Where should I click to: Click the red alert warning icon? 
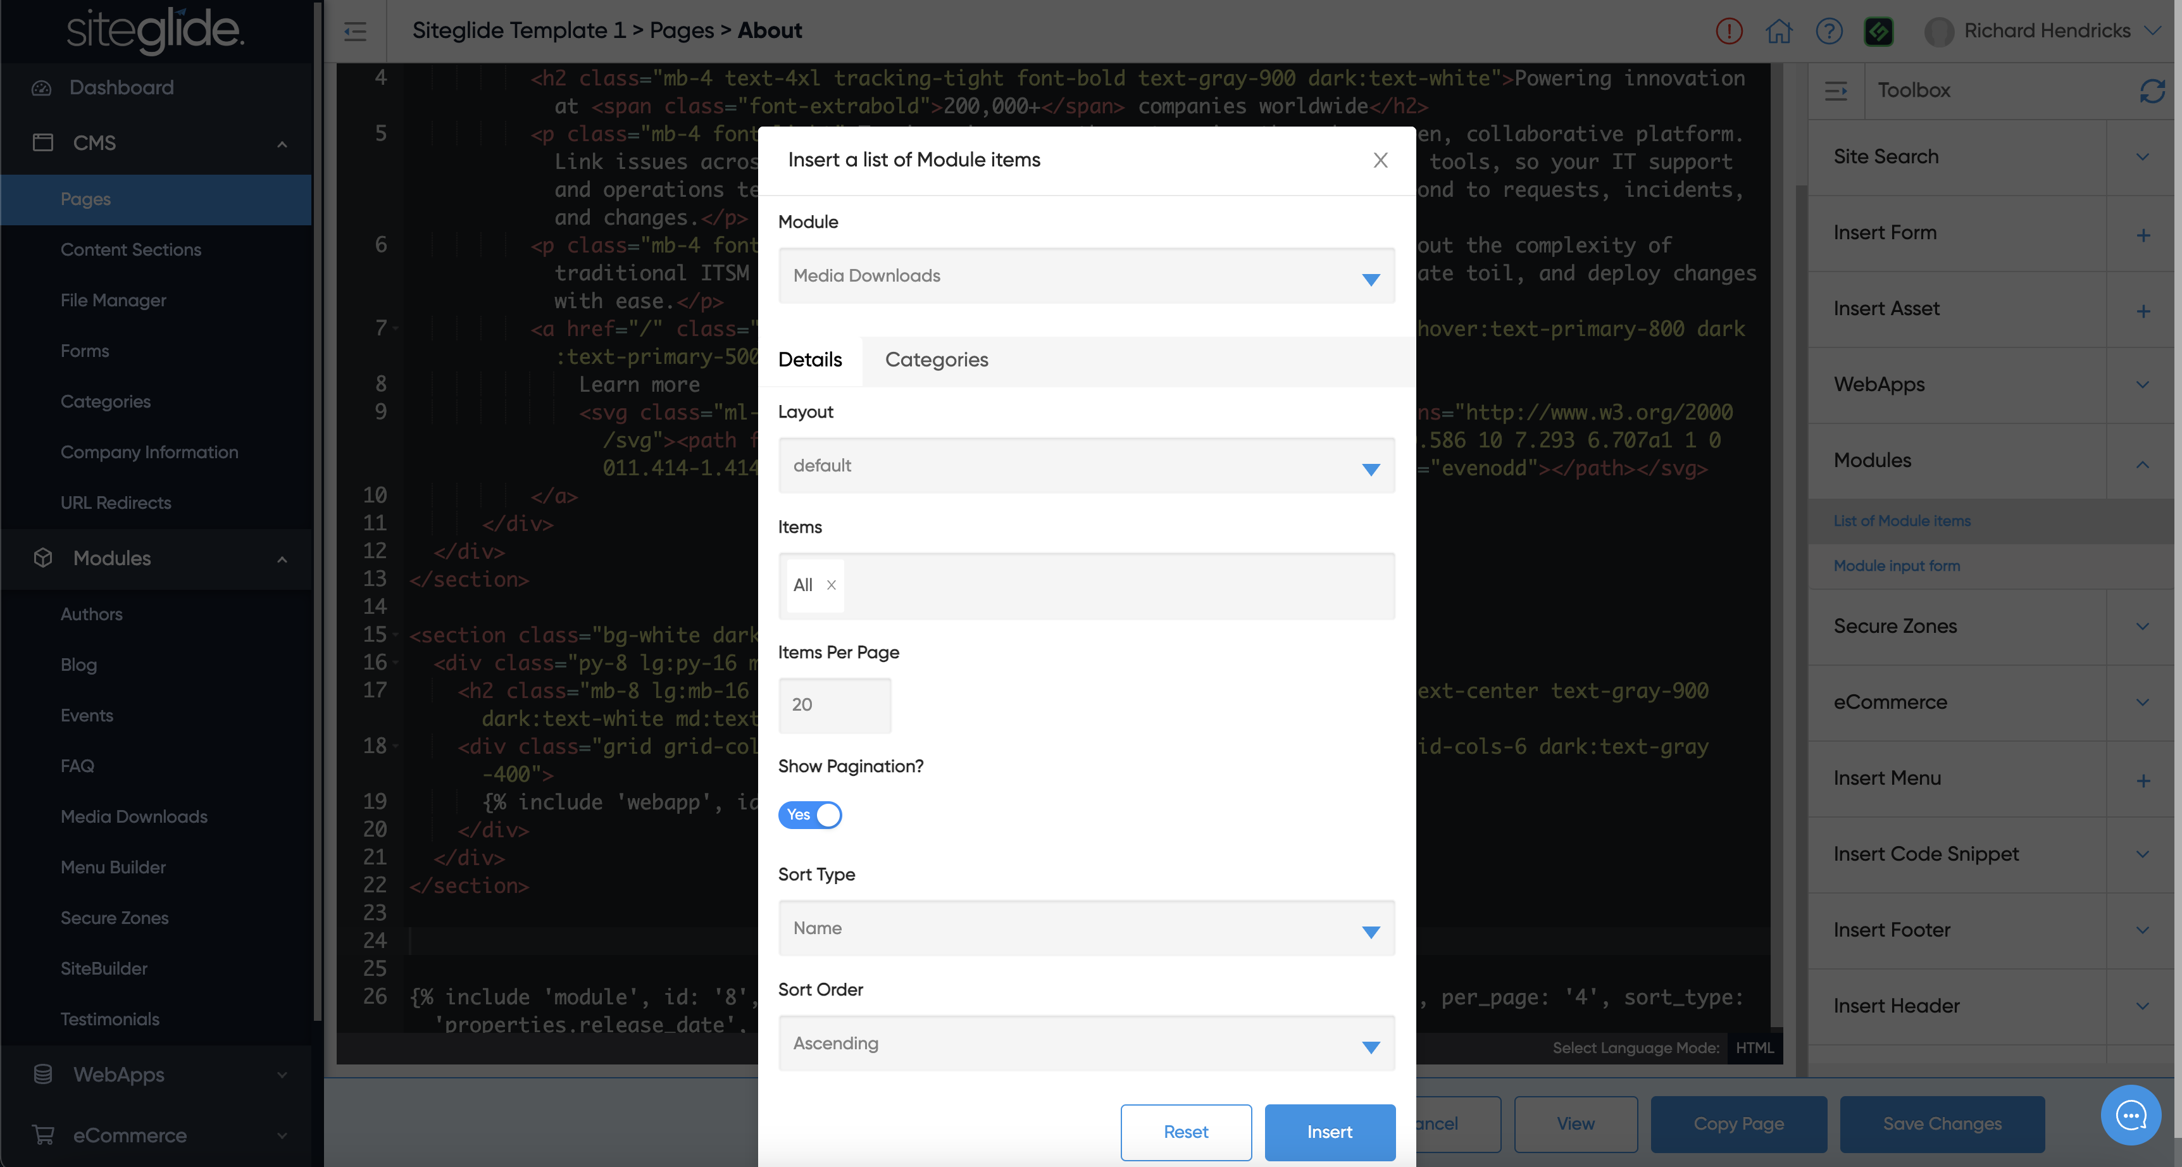[1728, 32]
